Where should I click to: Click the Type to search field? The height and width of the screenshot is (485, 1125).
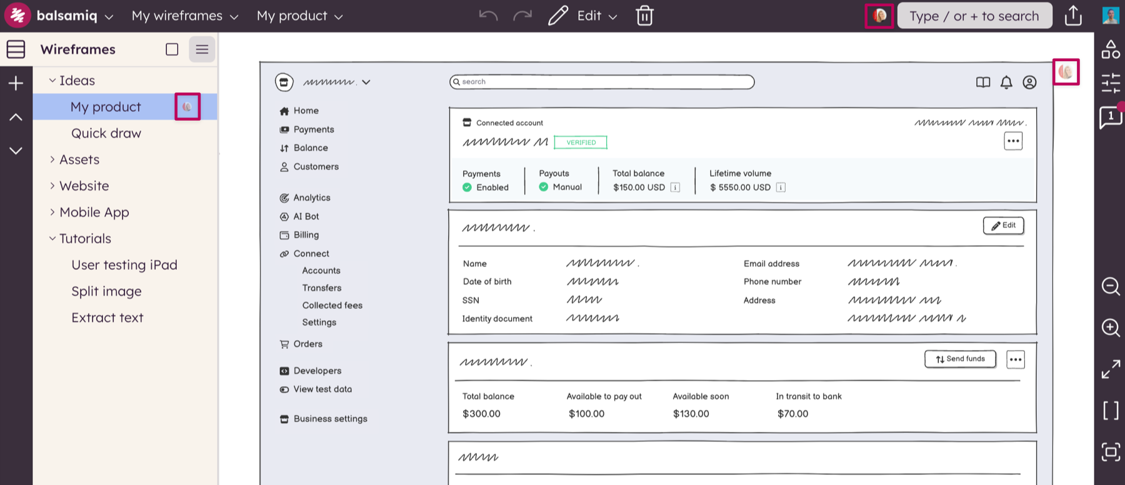click(x=974, y=16)
